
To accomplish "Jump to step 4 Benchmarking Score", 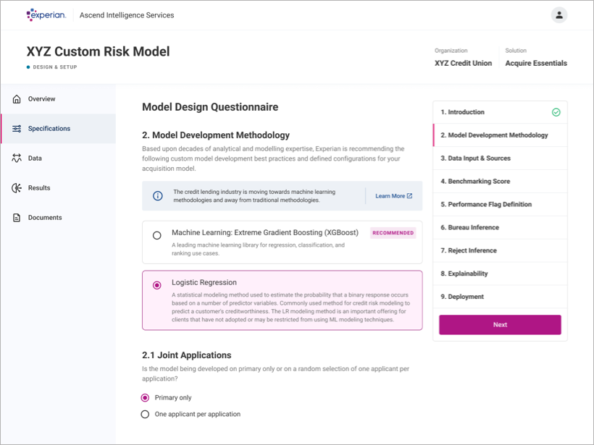I will pos(475,182).
